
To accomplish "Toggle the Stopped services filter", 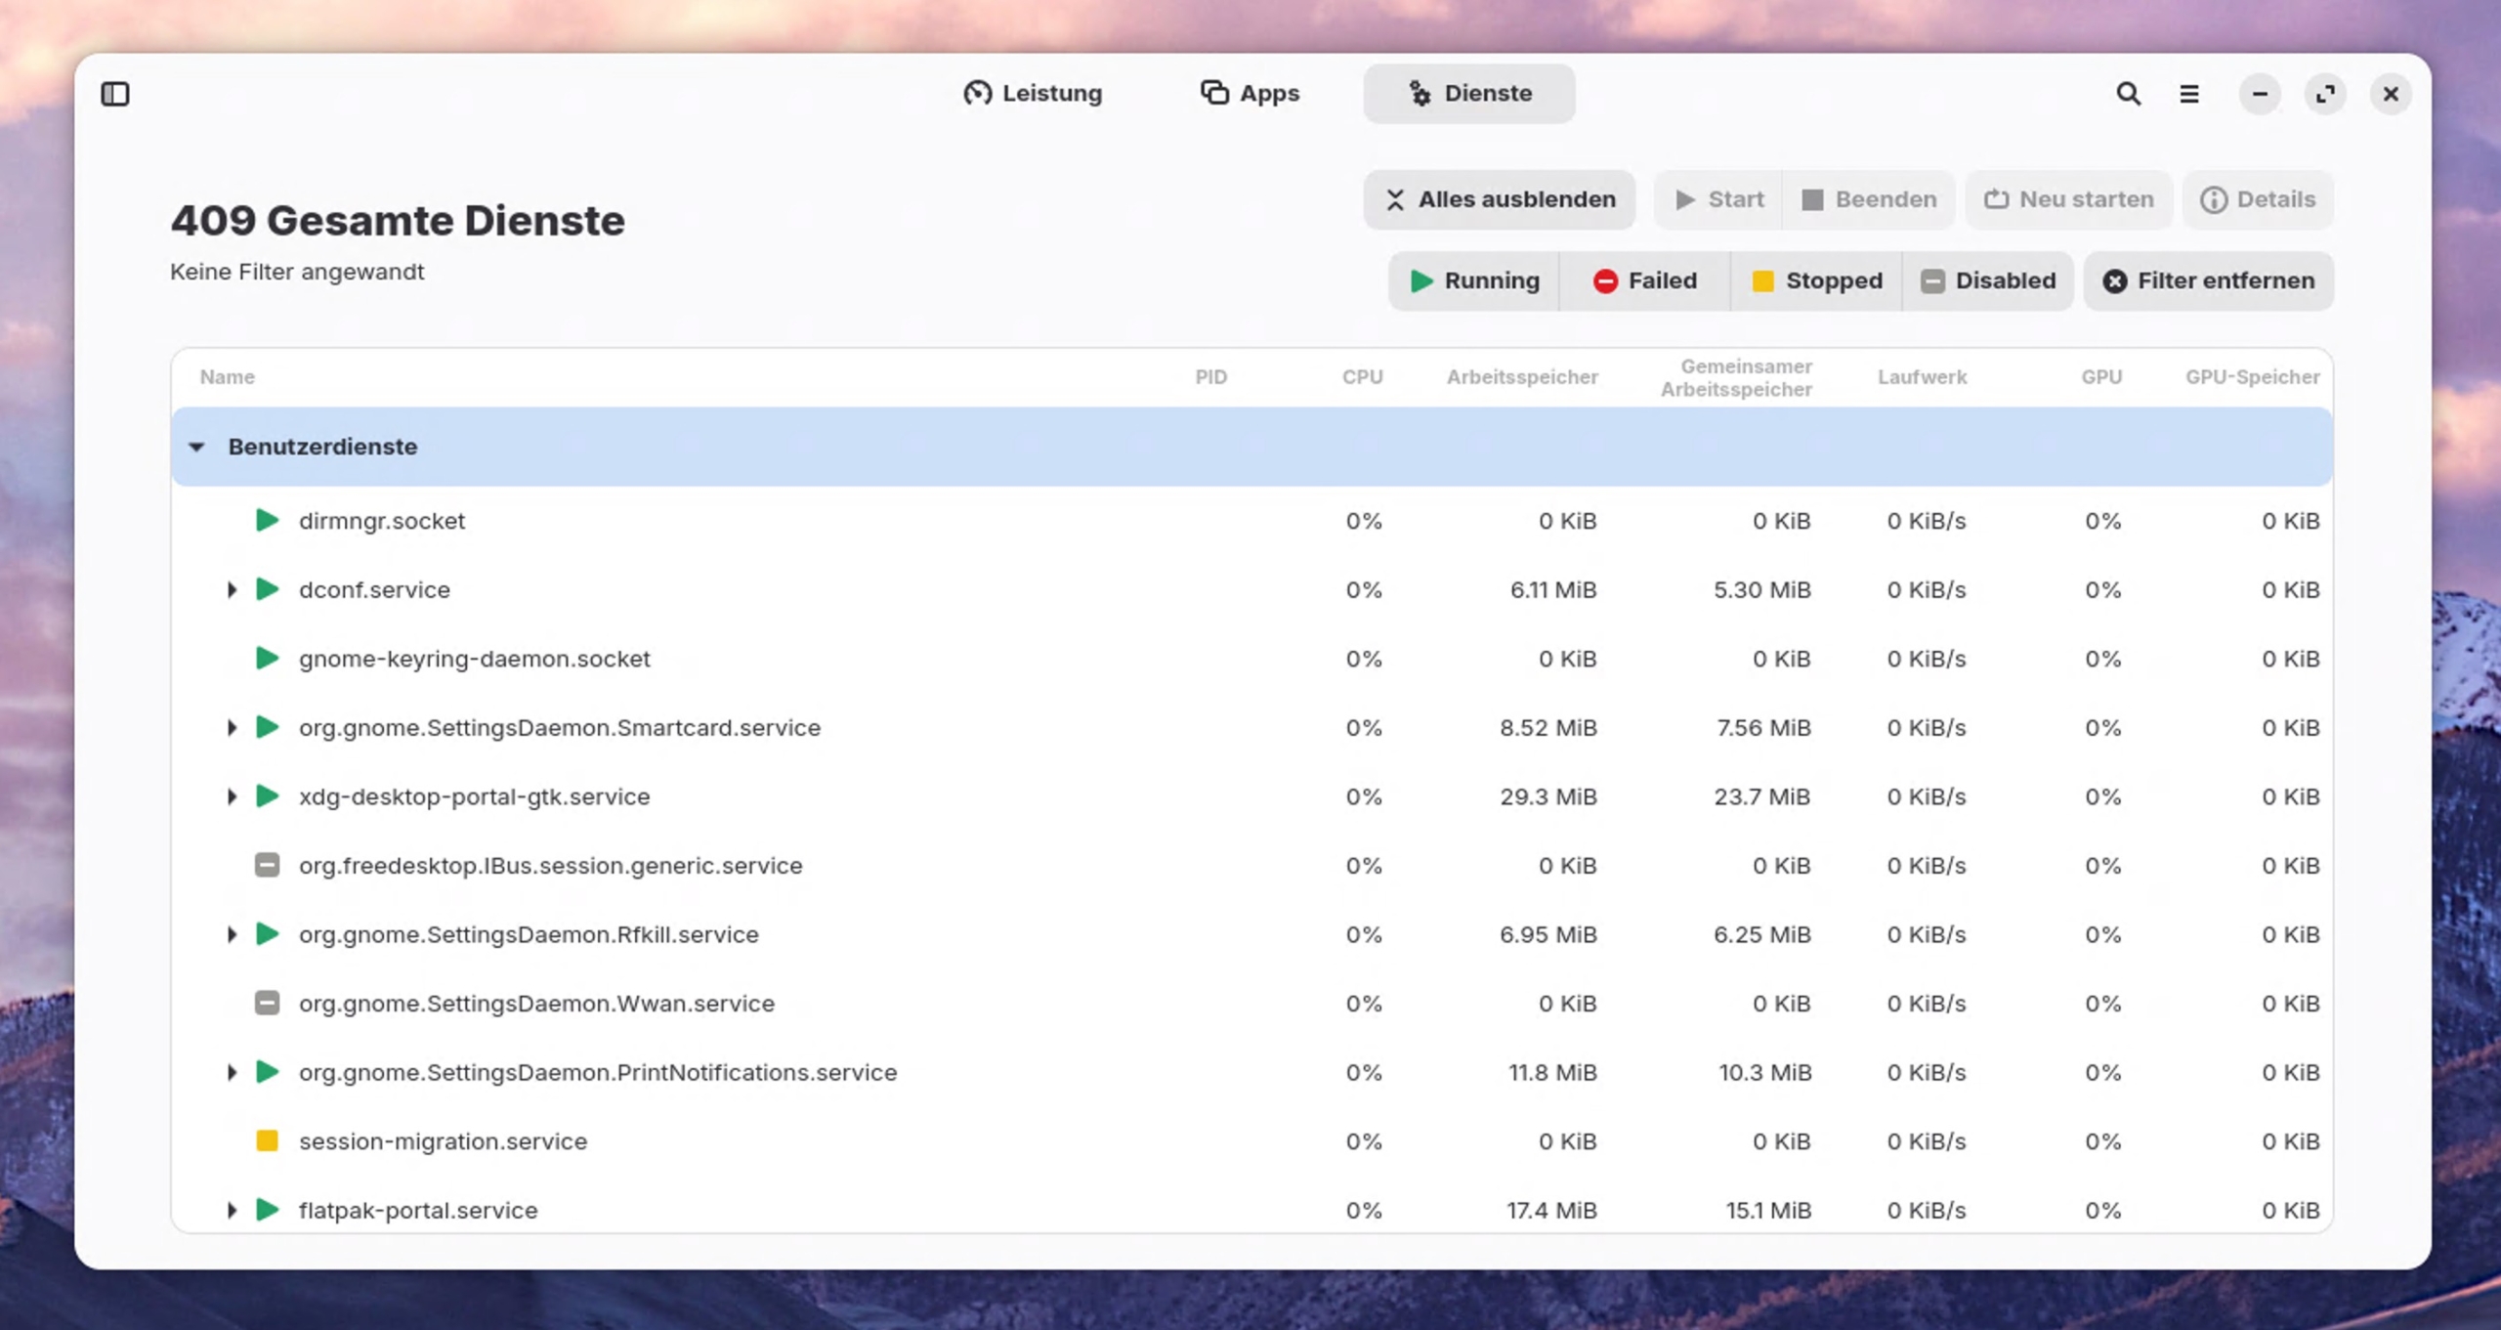I will pos(1816,281).
